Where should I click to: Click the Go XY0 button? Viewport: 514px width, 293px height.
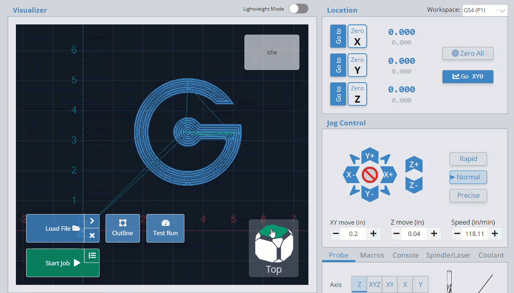[x=468, y=77]
